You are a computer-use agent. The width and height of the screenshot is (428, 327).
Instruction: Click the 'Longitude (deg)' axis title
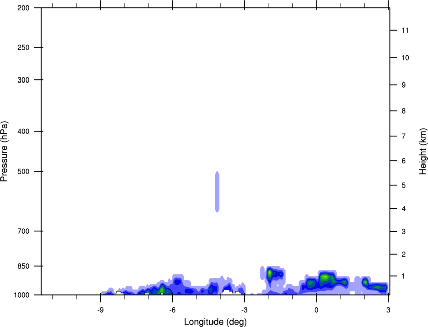(216, 322)
